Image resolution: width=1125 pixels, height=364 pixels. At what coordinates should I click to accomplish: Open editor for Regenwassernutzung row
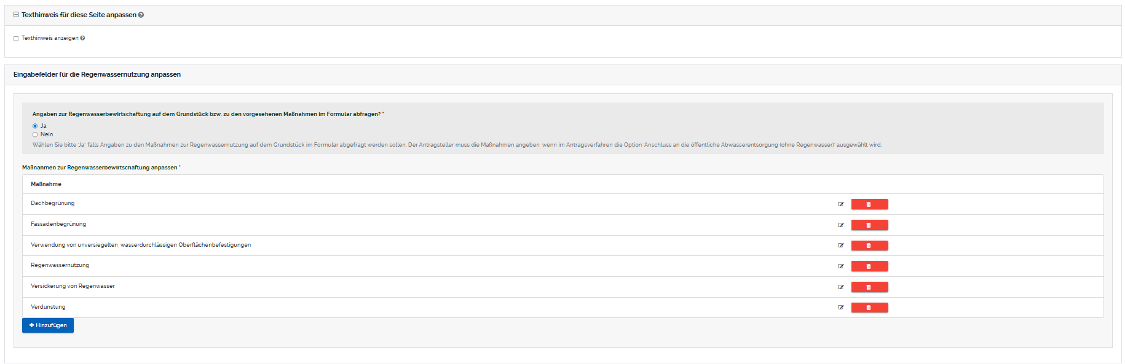pos(840,266)
